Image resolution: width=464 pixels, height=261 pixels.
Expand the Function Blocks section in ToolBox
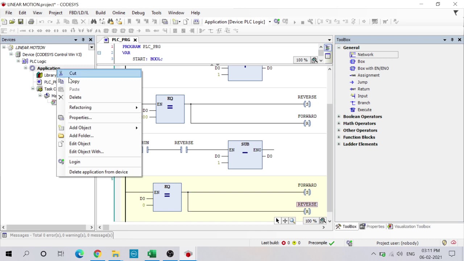(x=339, y=137)
